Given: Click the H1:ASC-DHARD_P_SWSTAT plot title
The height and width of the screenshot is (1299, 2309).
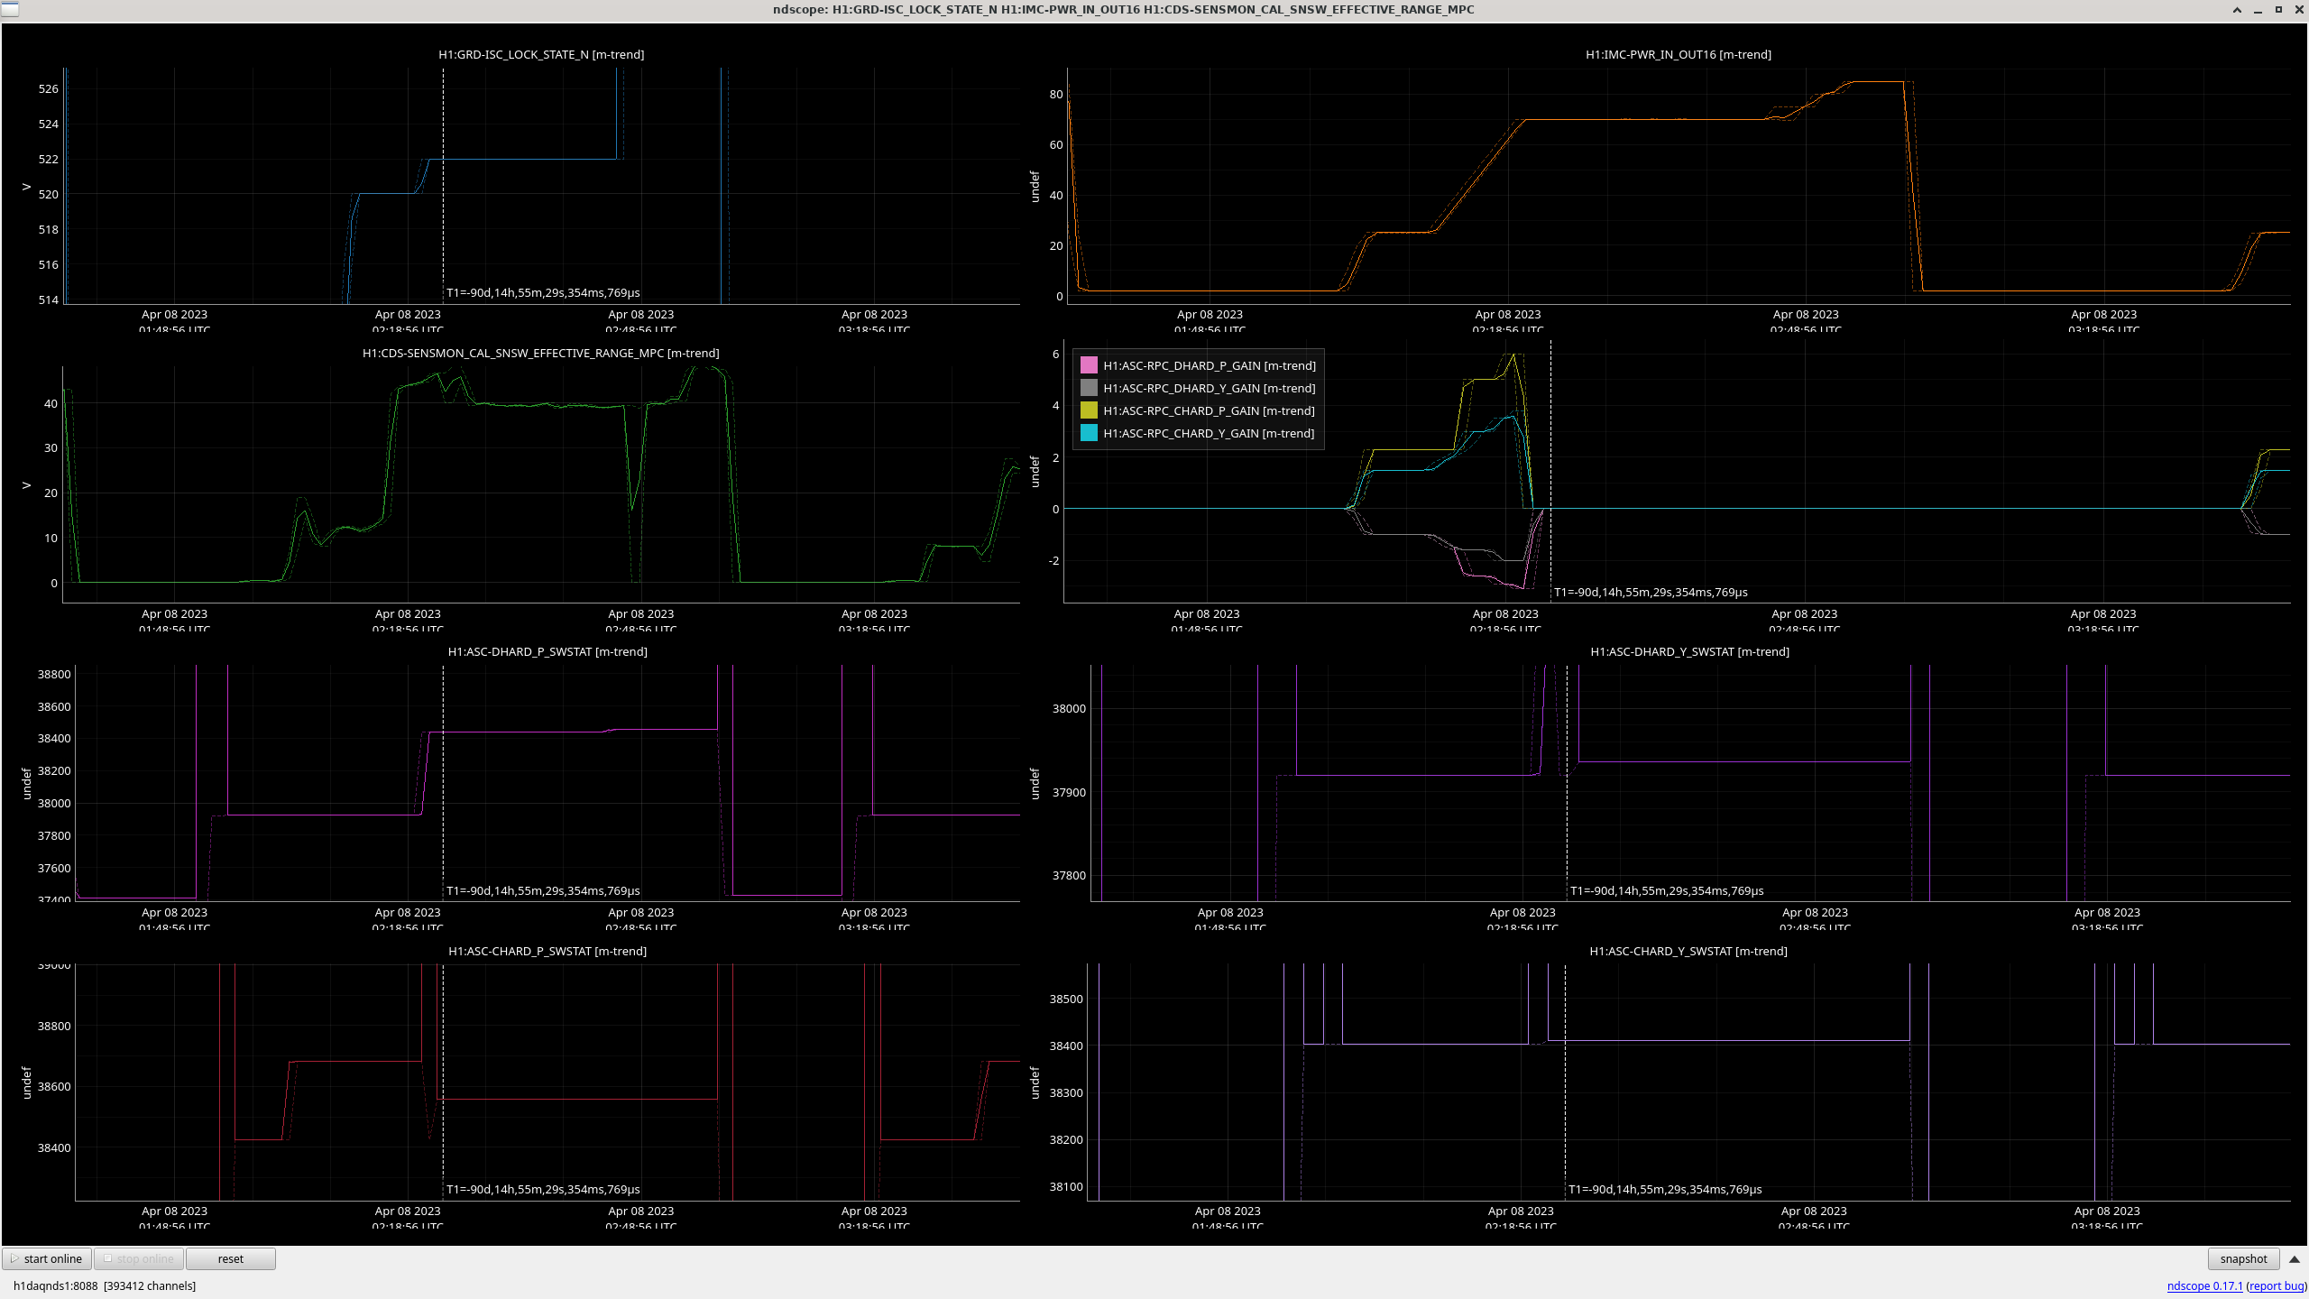Looking at the screenshot, I should [547, 651].
